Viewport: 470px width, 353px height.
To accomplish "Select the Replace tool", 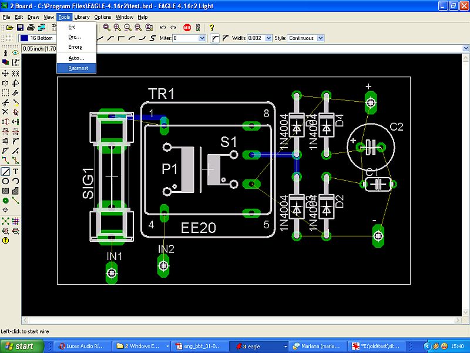I will [x=16, y=122].
